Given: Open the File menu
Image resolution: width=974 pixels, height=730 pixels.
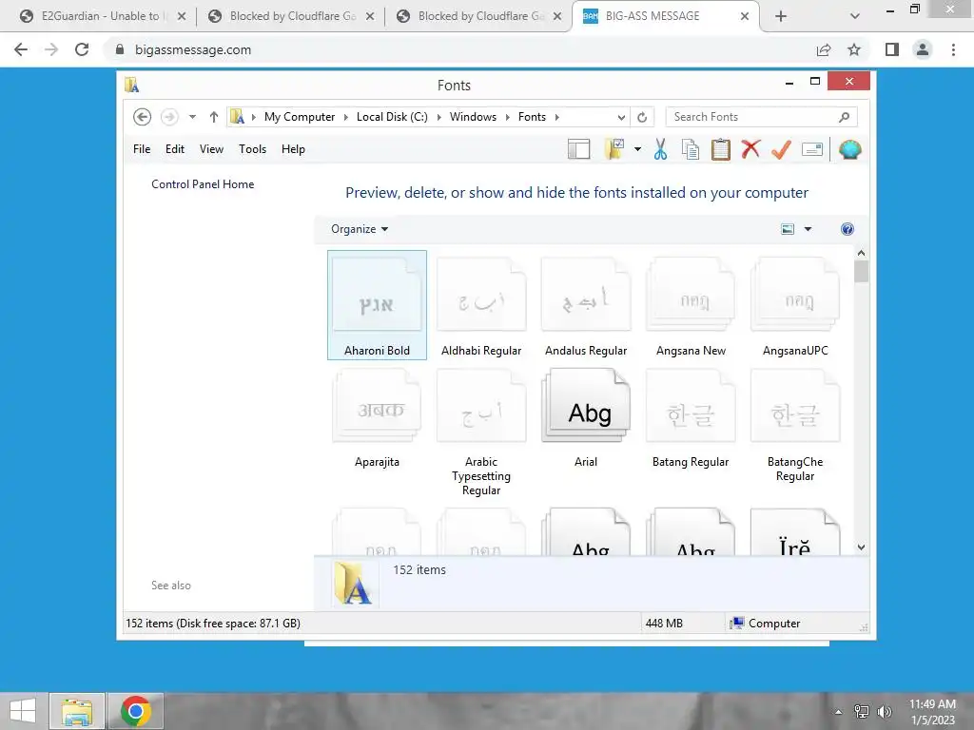Looking at the screenshot, I should click(x=142, y=149).
